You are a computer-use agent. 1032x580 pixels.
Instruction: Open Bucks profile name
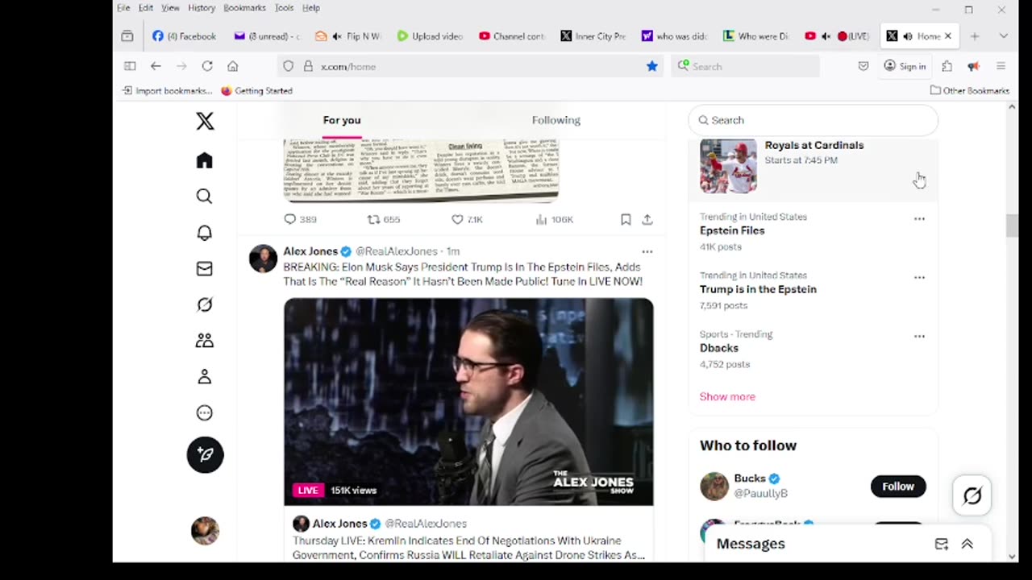(x=750, y=478)
